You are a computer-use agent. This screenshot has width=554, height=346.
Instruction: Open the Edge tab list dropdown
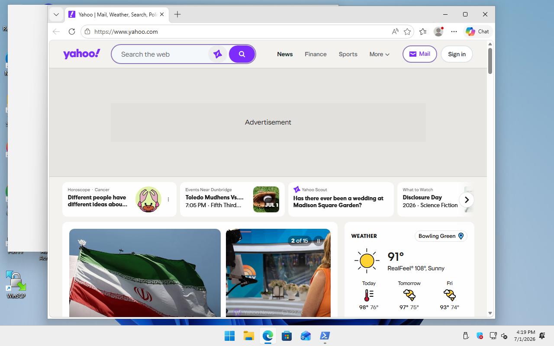[x=56, y=14]
